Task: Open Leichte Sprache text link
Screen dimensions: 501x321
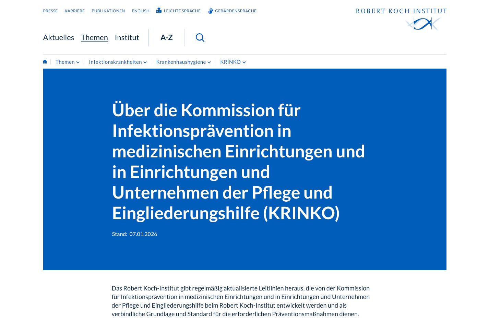Action: click(182, 11)
